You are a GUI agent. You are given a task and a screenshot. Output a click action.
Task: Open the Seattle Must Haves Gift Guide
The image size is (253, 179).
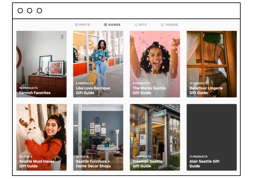(x=41, y=137)
